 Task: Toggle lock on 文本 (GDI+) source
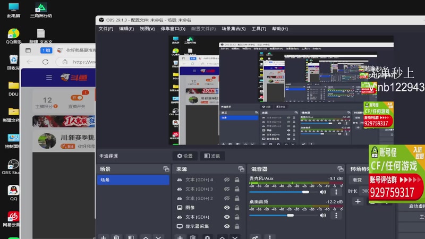[237, 217]
